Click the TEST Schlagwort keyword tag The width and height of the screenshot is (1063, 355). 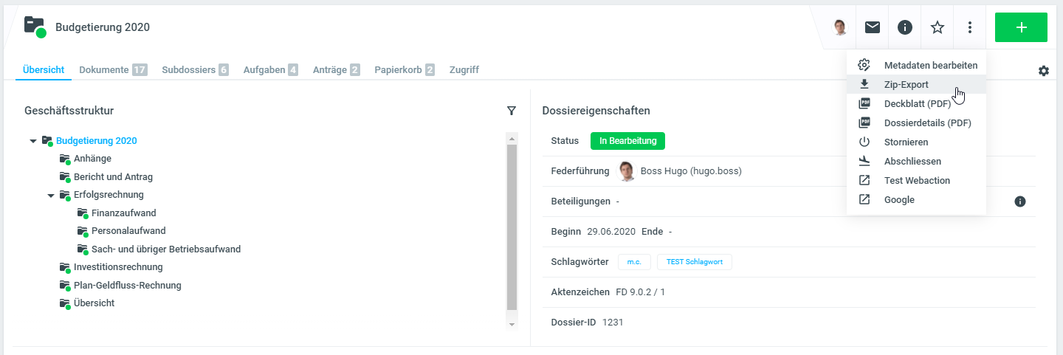(x=694, y=262)
